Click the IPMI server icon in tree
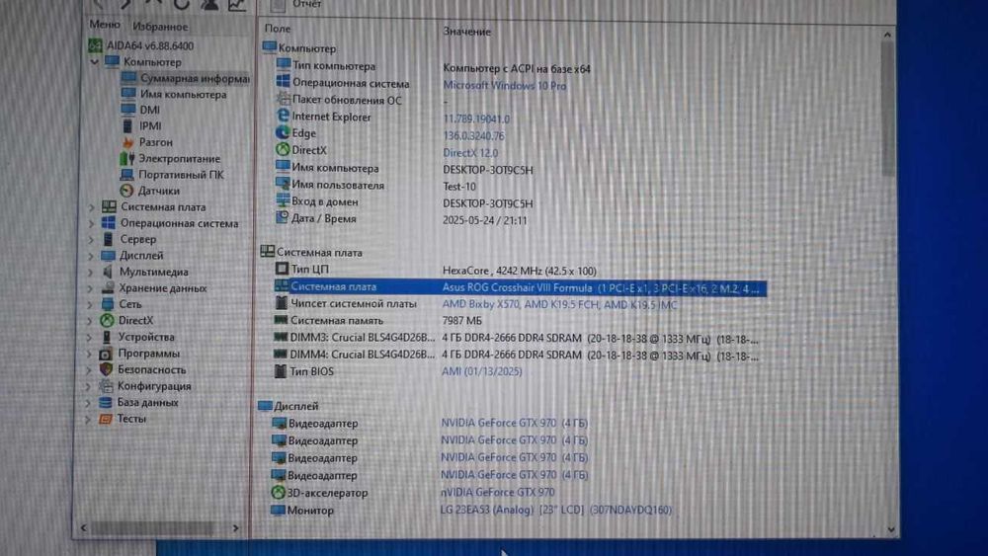This screenshot has height=556, width=988. click(x=127, y=125)
